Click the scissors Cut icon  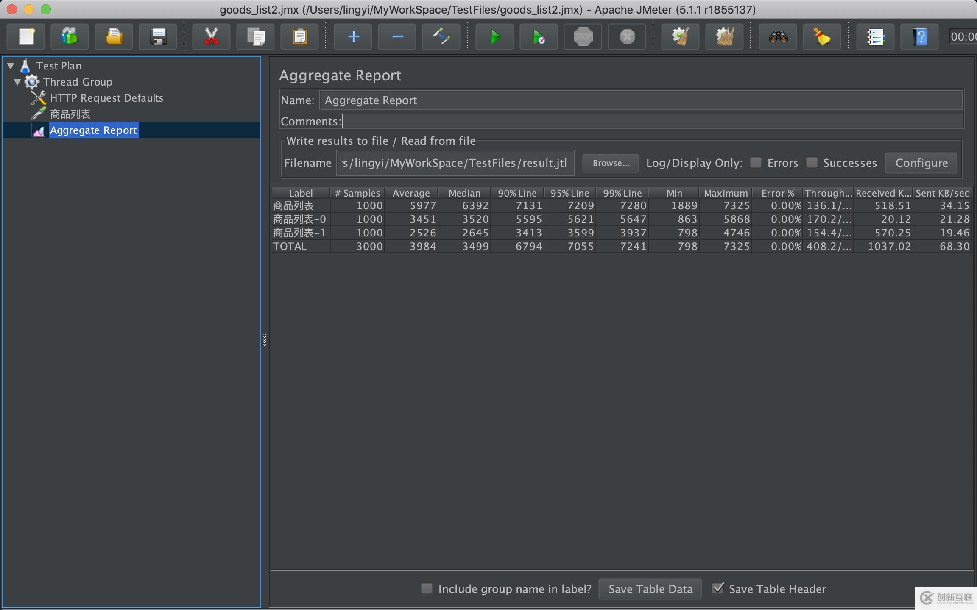click(x=211, y=37)
